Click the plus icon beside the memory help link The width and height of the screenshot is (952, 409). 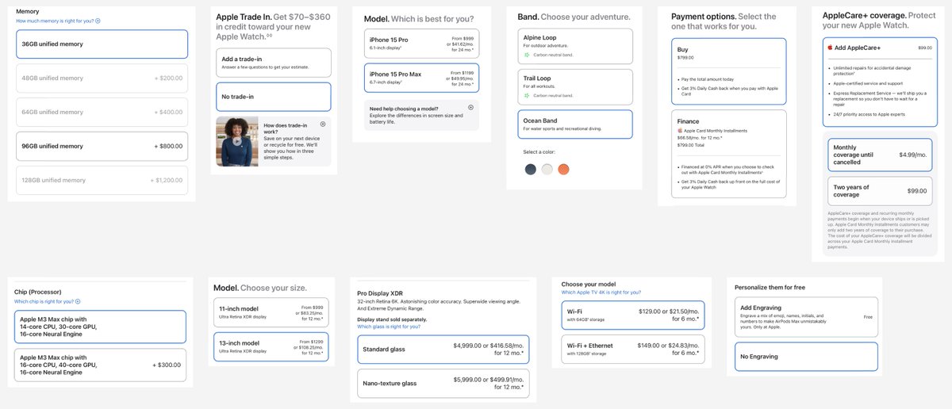pyautogui.click(x=98, y=21)
